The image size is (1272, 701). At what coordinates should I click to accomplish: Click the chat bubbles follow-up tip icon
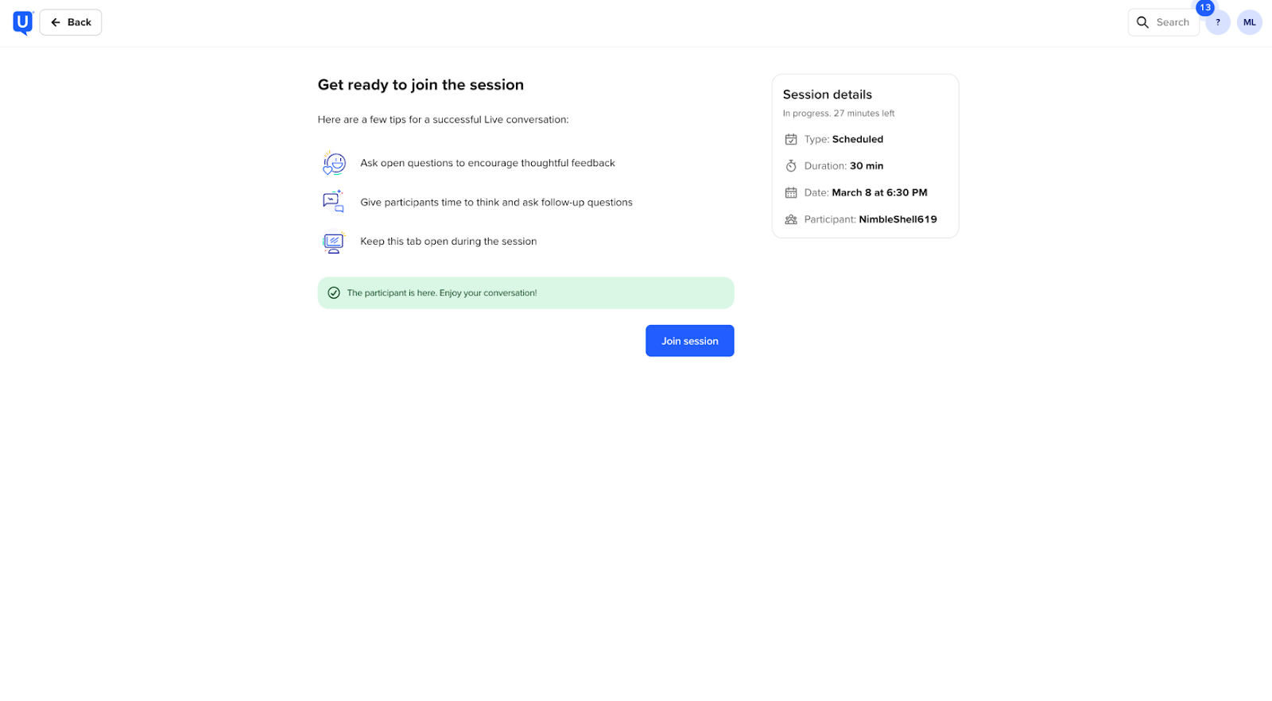[x=333, y=202]
